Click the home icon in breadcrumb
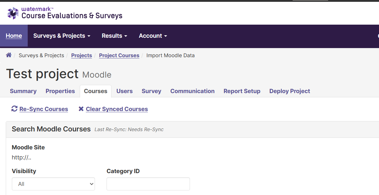Image resolution: width=379 pixels, height=195 pixels. [x=9, y=55]
